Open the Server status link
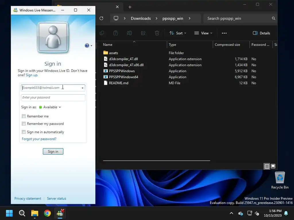Viewport: 294px width, 220px height. pyautogui.click(x=57, y=199)
